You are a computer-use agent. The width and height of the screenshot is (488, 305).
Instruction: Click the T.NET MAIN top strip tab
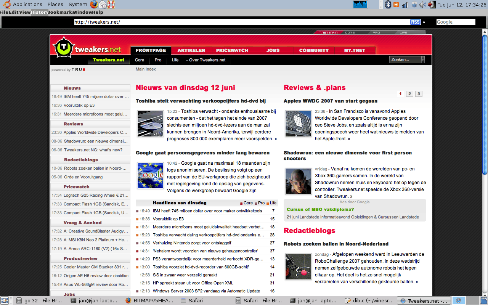[328, 32]
